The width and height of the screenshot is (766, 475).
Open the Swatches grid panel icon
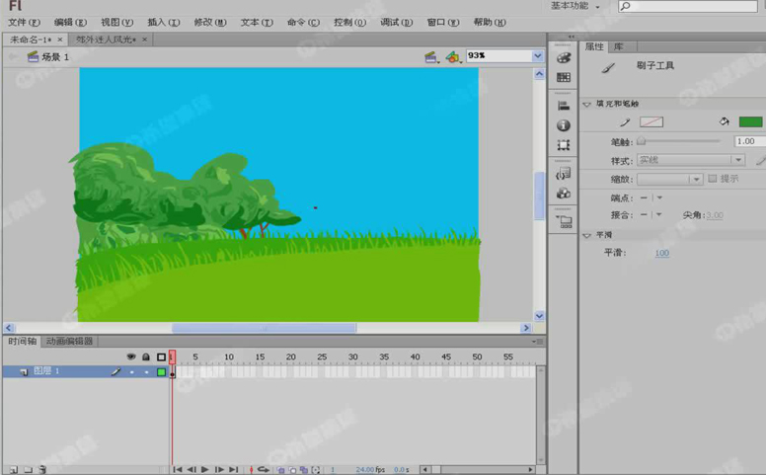pos(564,77)
